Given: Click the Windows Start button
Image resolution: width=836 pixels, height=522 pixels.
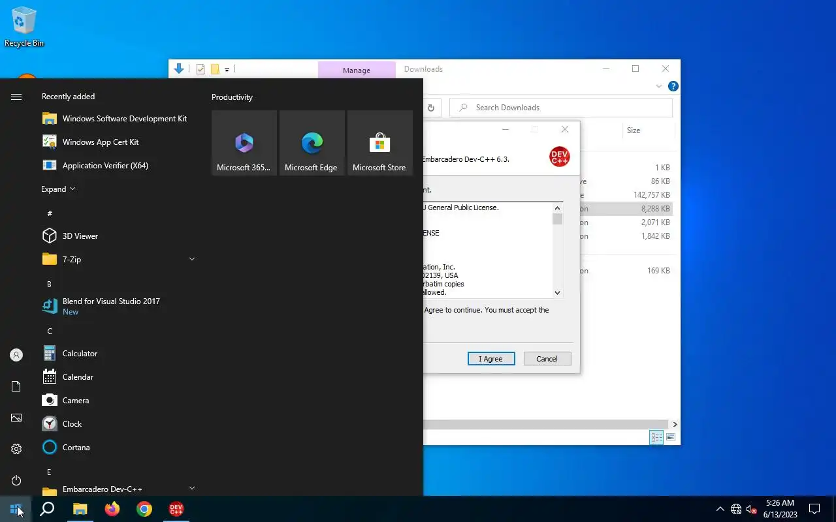Looking at the screenshot, I should (x=16, y=509).
